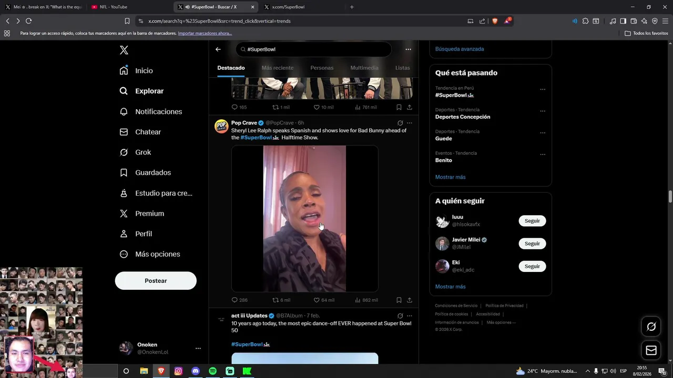Click Mostrar más under A quién seguir
This screenshot has width=673, height=378.
450,287
